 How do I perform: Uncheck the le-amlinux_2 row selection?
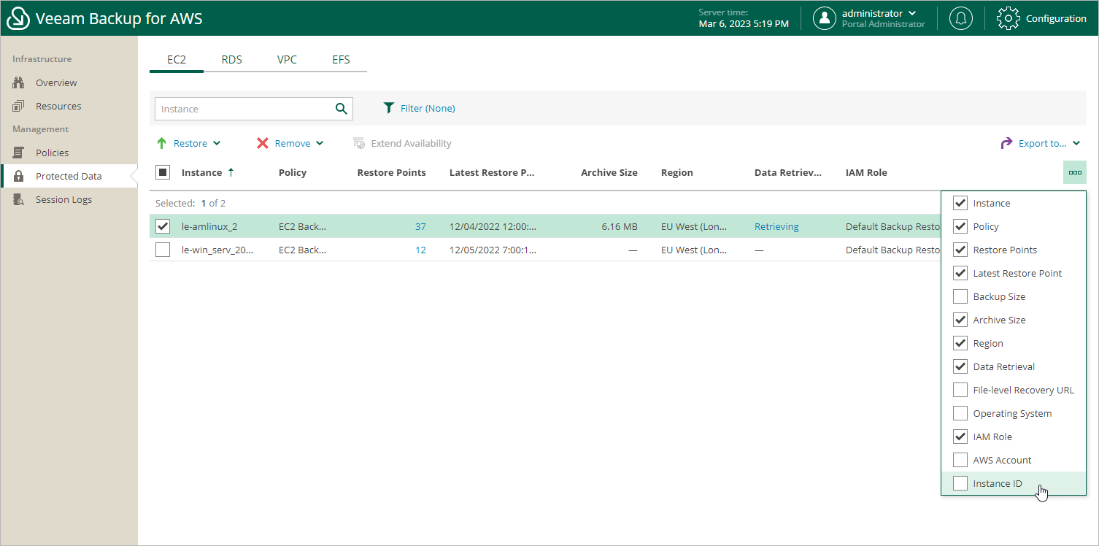coord(162,226)
